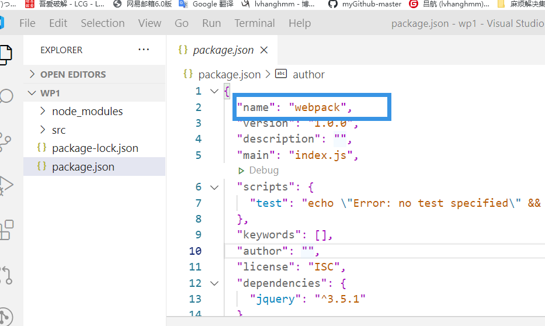The image size is (545, 326).
Task: Click the "index.js" value on line 5
Action: click(321, 155)
